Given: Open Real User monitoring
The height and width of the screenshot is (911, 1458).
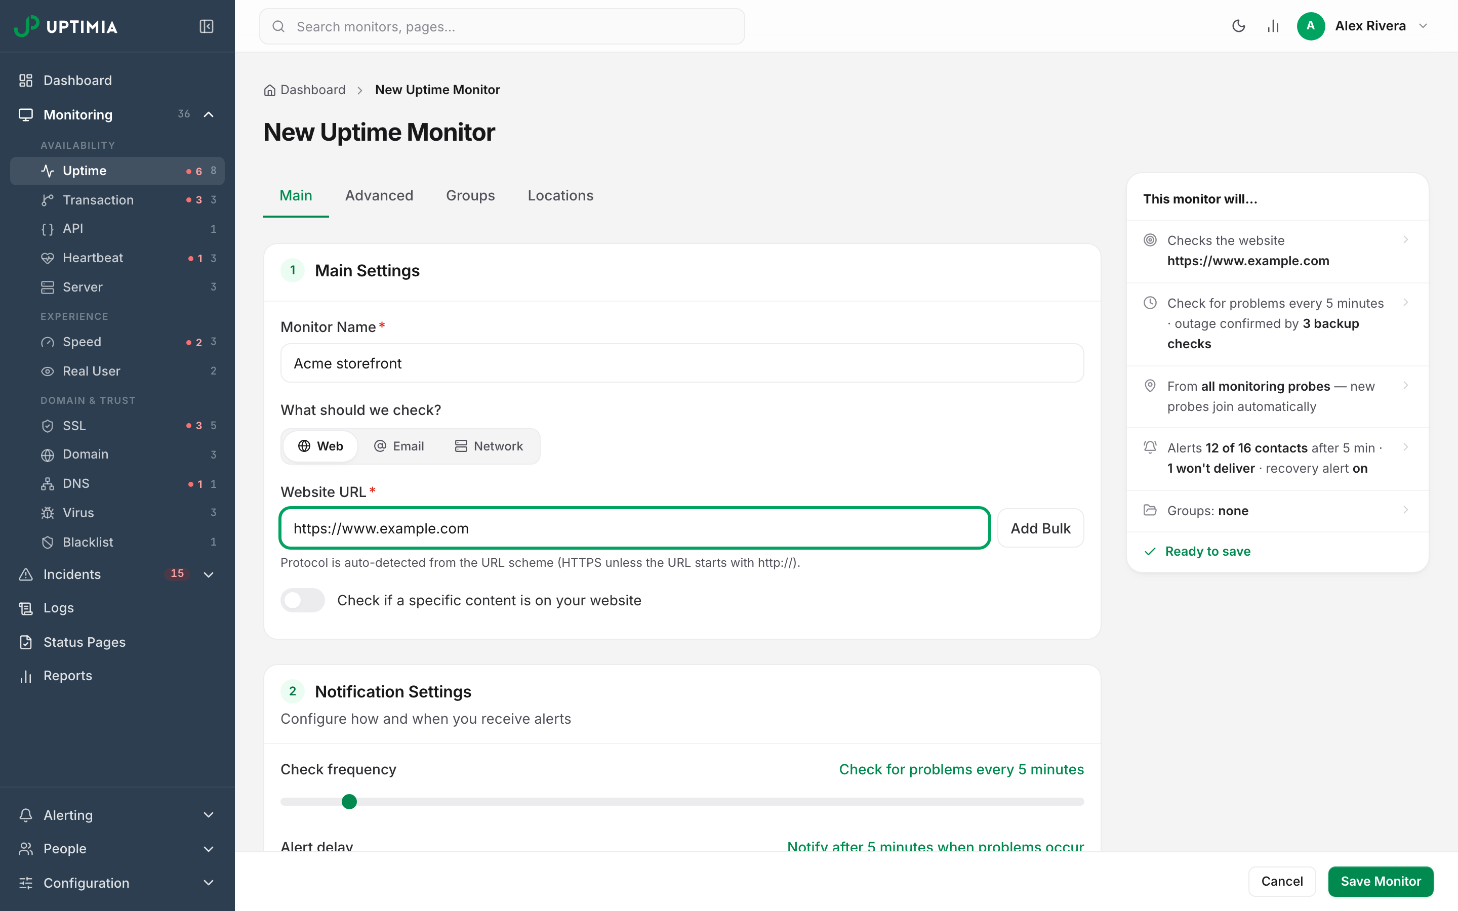Looking at the screenshot, I should point(117,371).
